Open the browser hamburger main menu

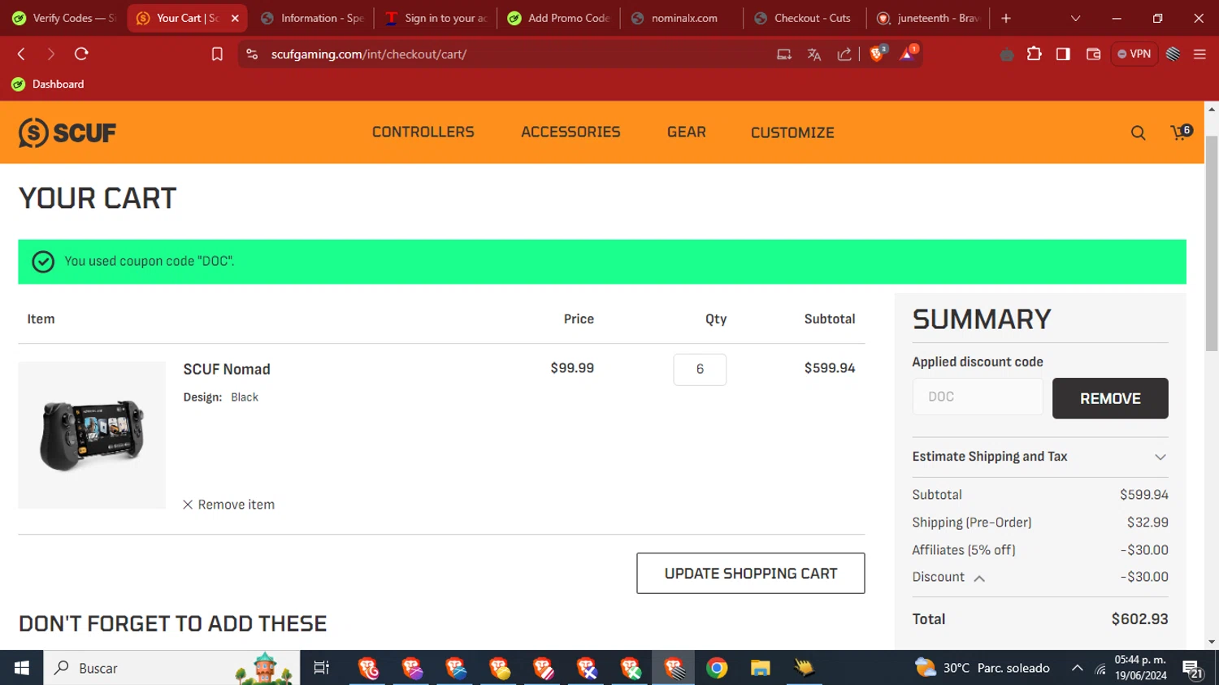pyautogui.click(x=1199, y=54)
